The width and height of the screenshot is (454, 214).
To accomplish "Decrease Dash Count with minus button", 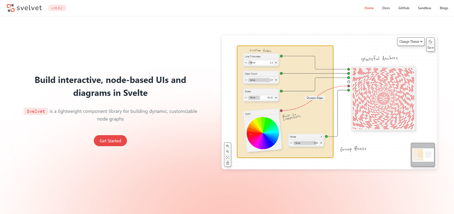I will click(x=246, y=80).
